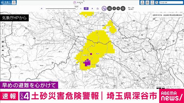Click the large purple warning area
This screenshot has height=103, width=184.
(87, 63)
